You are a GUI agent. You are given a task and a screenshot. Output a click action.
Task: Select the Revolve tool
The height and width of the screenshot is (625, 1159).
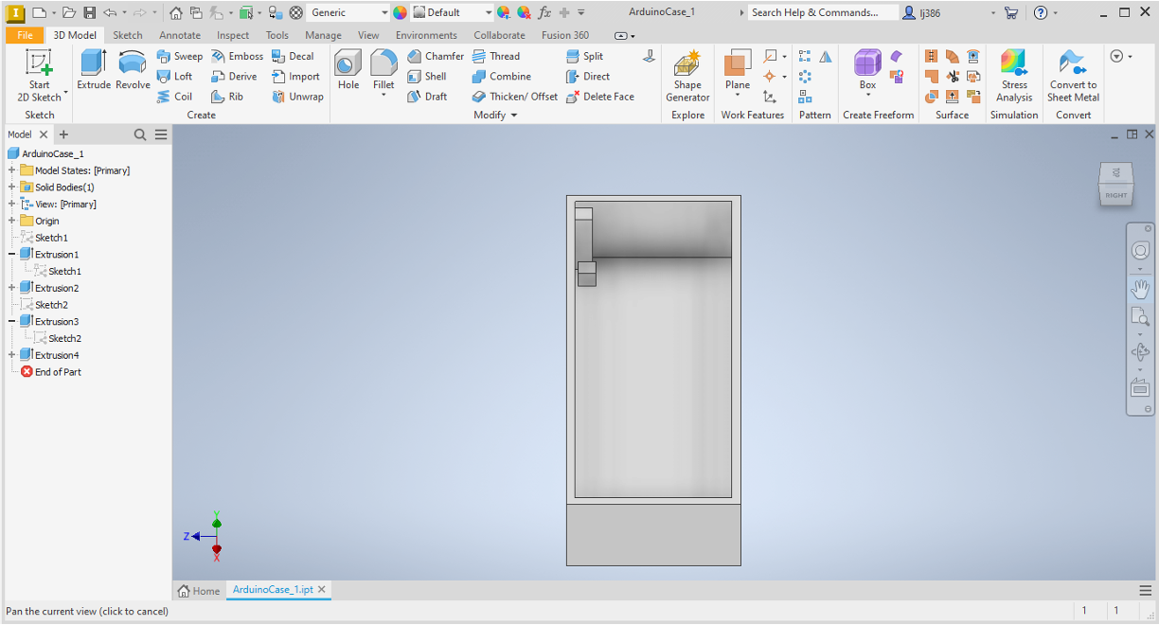(x=133, y=70)
